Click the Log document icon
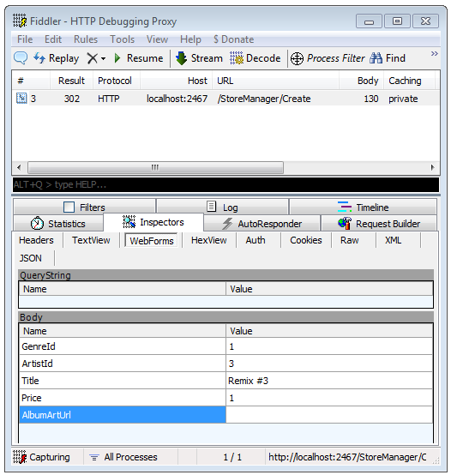451x475 pixels. pos(211,207)
